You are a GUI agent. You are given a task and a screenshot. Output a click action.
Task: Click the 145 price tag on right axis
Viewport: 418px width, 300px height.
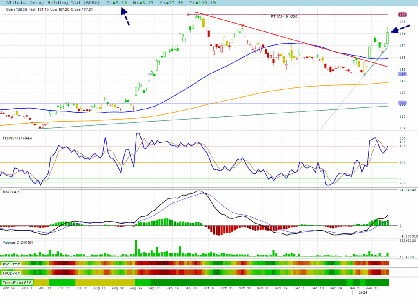point(402,74)
